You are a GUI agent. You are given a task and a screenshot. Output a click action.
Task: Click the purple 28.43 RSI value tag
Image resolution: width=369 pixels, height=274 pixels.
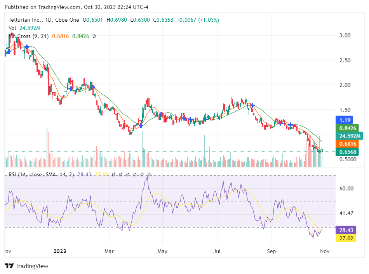[x=346, y=230]
